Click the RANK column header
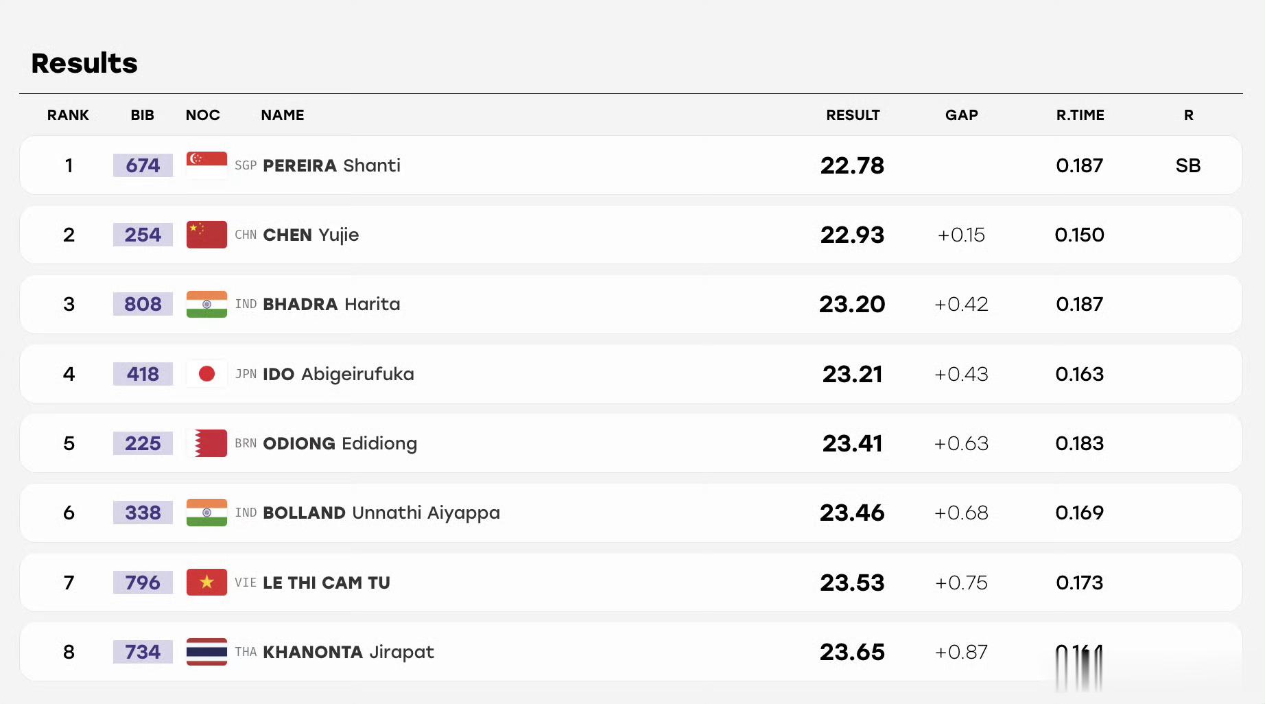1265x704 pixels. 68,115
